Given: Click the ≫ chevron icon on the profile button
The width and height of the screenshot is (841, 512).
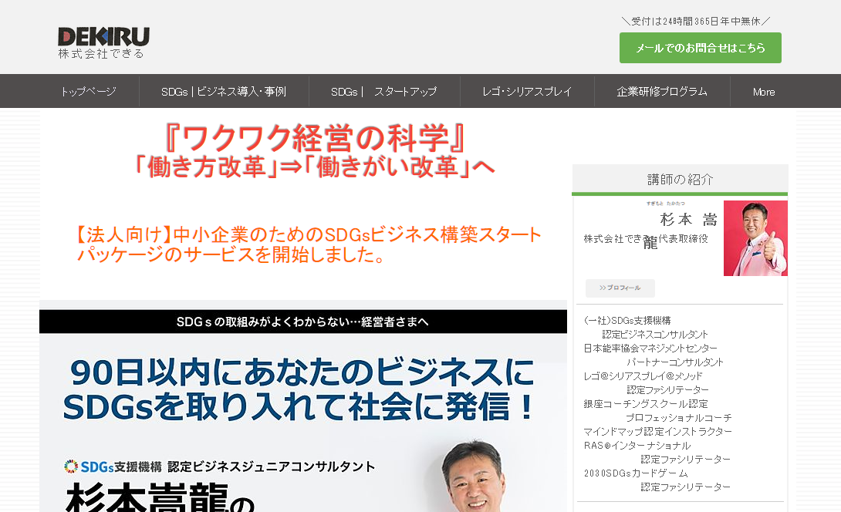Looking at the screenshot, I should [603, 288].
